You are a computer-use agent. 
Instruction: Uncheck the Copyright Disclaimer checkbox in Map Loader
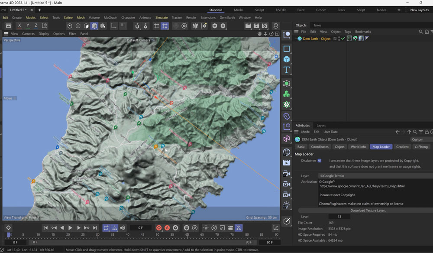(319, 160)
